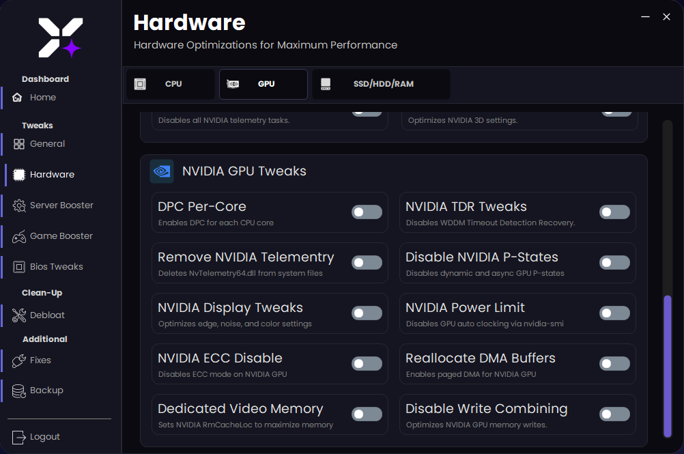This screenshot has height=454, width=684.
Task: Click the Fixes wrench icon
Action: coord(19,360)
